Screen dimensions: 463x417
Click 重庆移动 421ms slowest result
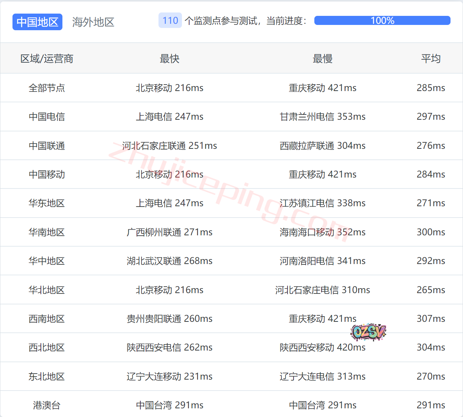point(322,88)
